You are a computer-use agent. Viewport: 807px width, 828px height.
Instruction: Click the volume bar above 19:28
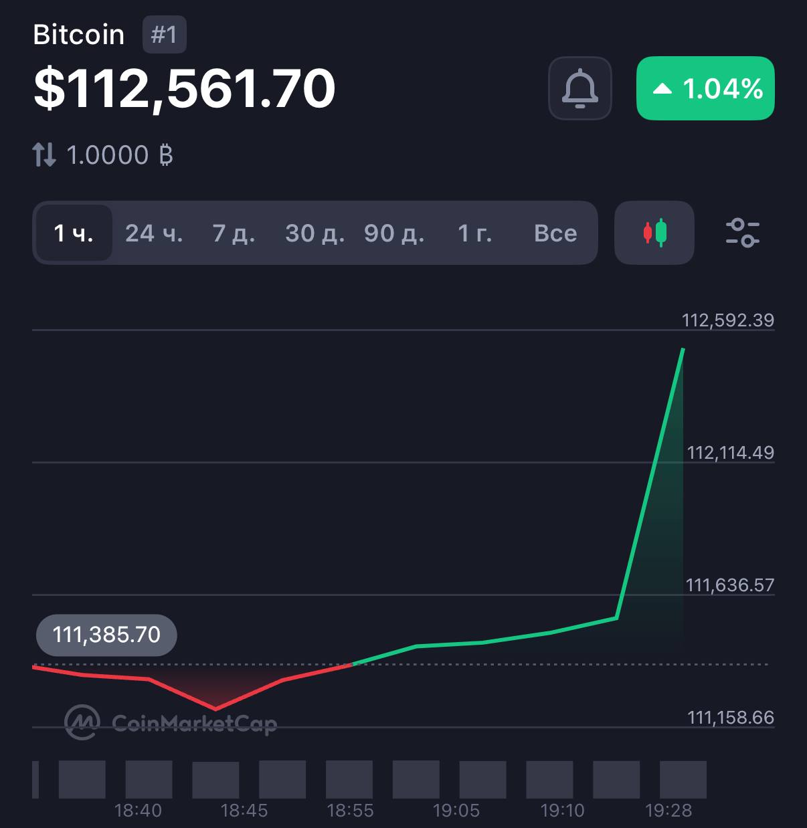pyautogui.click(x=683, y=780)
